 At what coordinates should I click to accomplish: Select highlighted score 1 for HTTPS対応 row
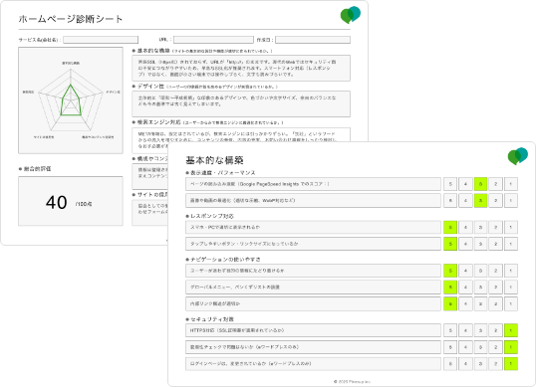coord(511,330)
